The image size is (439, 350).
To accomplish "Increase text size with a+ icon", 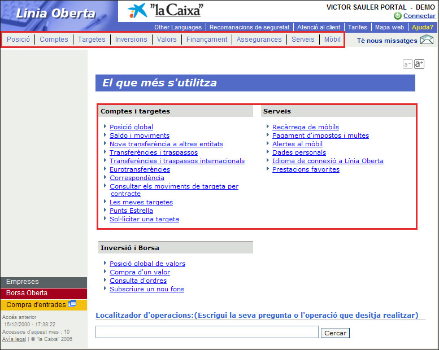I will [x=419, y=64].
